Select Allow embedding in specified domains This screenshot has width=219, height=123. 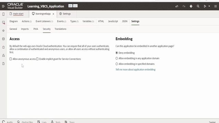(117, 64)
